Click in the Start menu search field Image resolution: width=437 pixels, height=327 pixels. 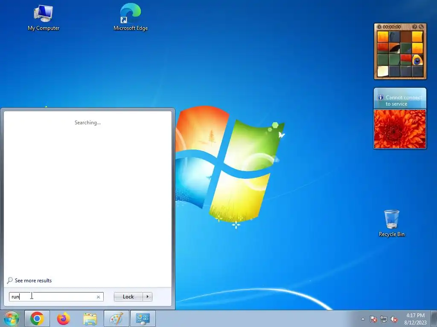click(x=56, y=297)
